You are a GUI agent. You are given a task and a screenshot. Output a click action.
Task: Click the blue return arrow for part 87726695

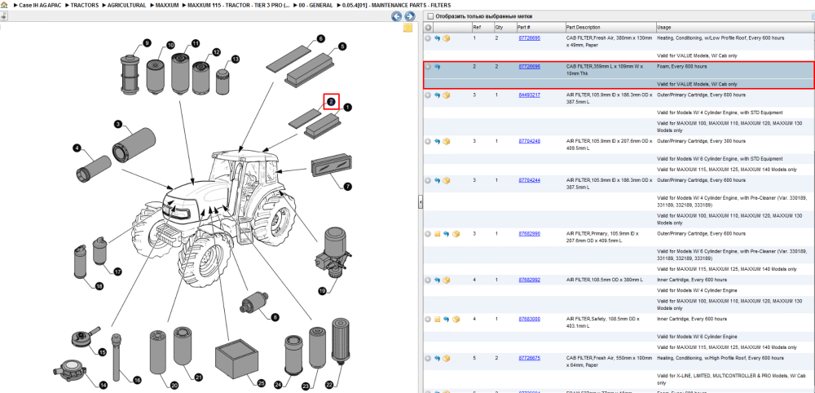pyautogui.click(x=437, y=38)
